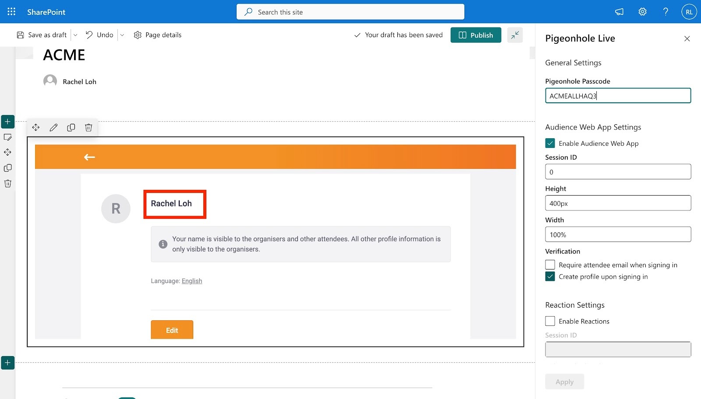
Task: Open Page details
Action: click(157, 35)
